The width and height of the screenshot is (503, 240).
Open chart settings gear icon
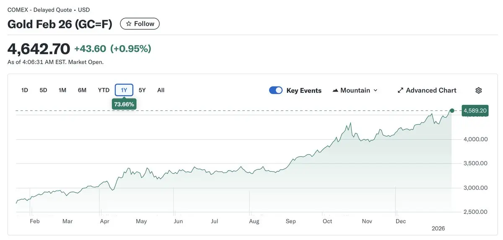pos(479,90)
